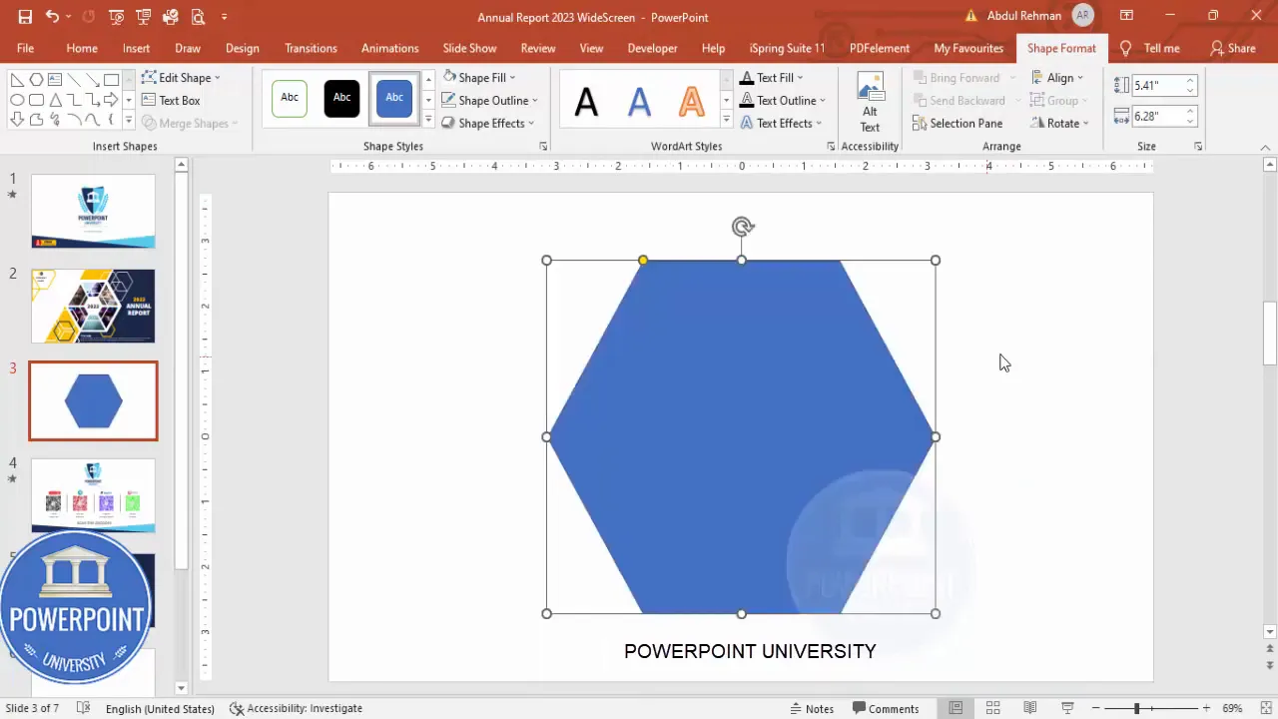This screenshot has width=1278, height=719.
Task: Open the Align dropdown
Action: coord(1058,78)
